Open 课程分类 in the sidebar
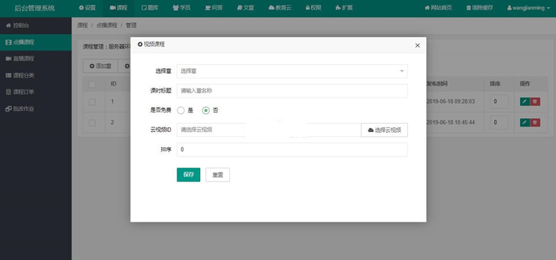The height and width of the screenshot is (260, 556). (36, 75)
